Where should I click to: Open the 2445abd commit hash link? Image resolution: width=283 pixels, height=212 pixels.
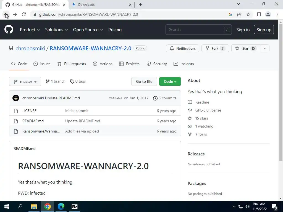[x=115, y=98]
